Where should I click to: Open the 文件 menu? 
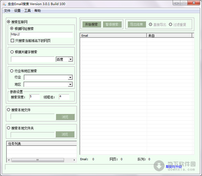coord(7,10)
